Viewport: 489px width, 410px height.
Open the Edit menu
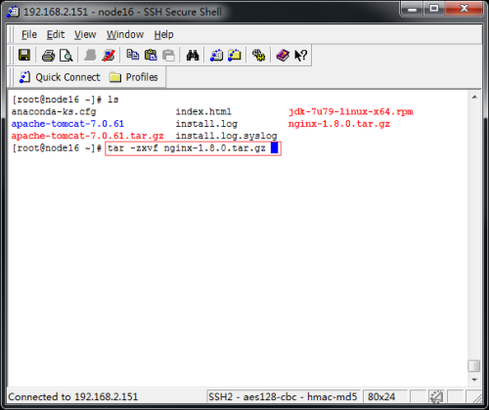pos(56,34)
